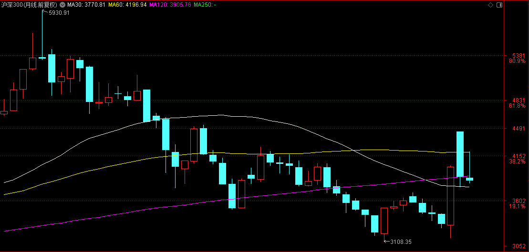Select the yellow MA60 indicator label
The image size is (529, 252).
click(x=127, y=5)
